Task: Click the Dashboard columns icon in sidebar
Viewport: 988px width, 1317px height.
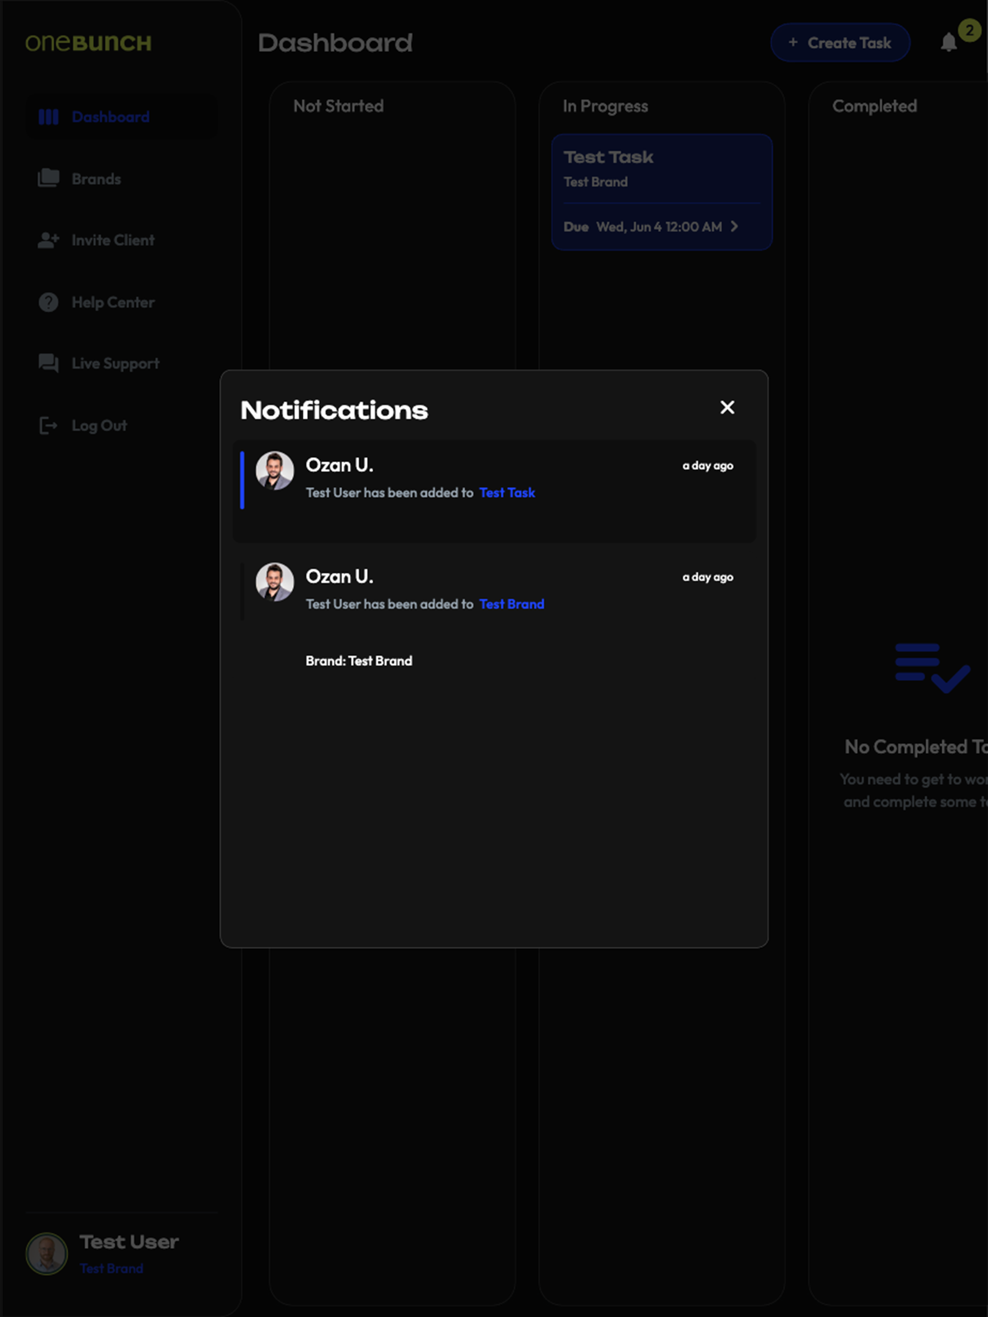Action: point(48,117)
